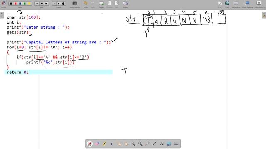The height and width of the screenshot is (149, 266).
Task: Select the Pen tool in stylus palette
Action: (90, 144)
